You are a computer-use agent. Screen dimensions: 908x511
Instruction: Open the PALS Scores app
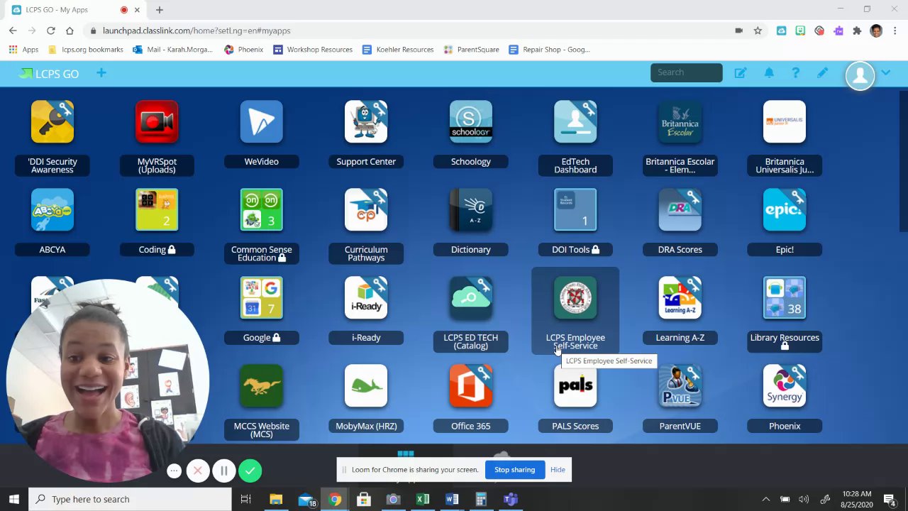tap(575, 386)
